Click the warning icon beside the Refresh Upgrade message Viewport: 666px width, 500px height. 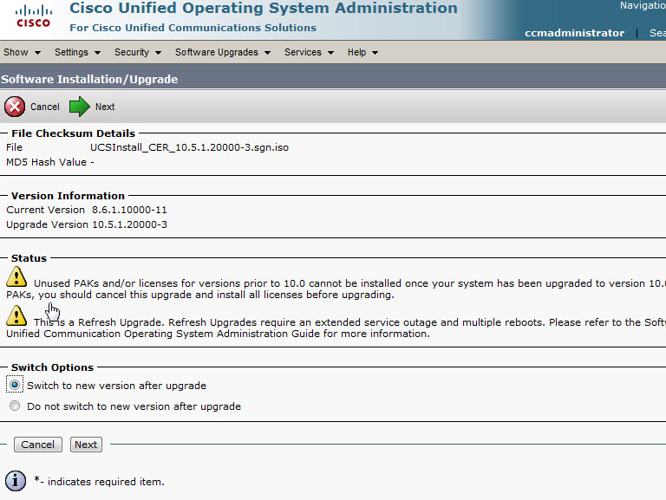(16, 315)
